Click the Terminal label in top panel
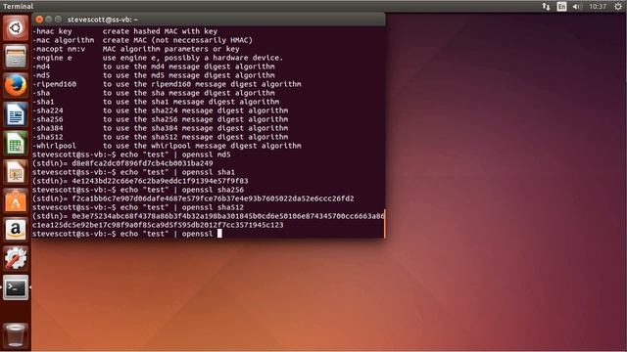The image size is (627, 352). [x=18, y=6]
